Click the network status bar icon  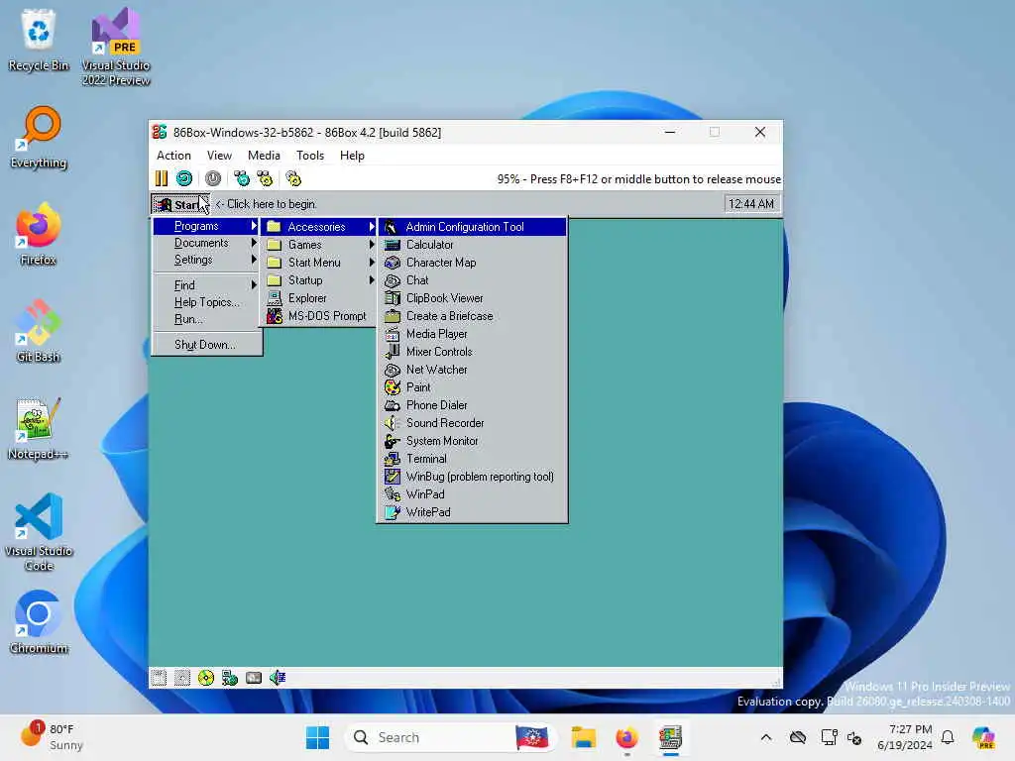click(230, 678)
